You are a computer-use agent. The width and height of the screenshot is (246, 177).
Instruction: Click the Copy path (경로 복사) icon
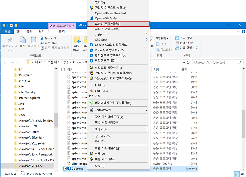[42, 43]
